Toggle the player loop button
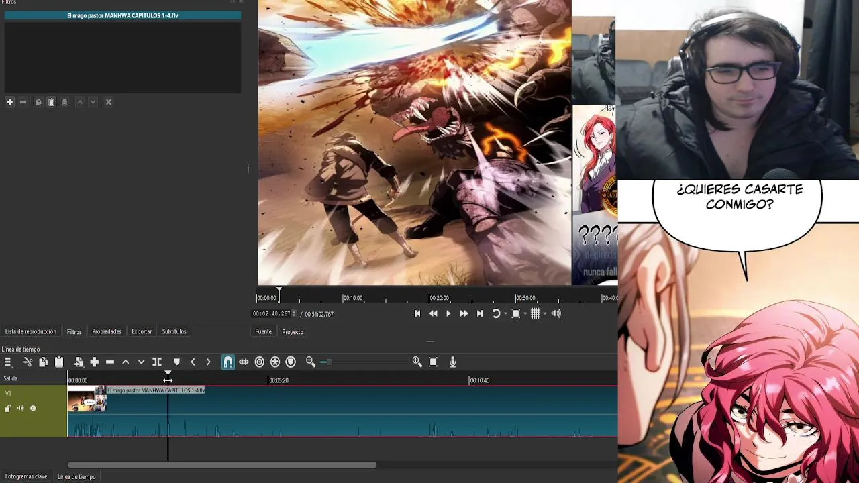This screenshot has height=483, width=859. click(496, 313)
